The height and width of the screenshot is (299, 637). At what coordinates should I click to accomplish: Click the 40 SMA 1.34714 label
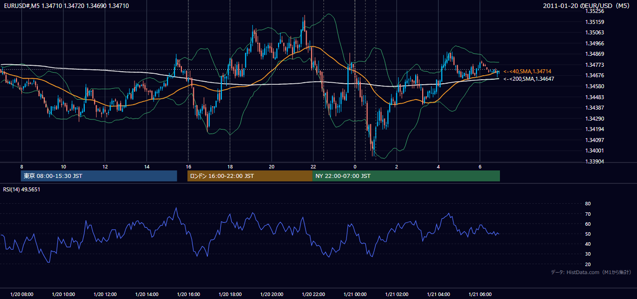coord(527,72)
